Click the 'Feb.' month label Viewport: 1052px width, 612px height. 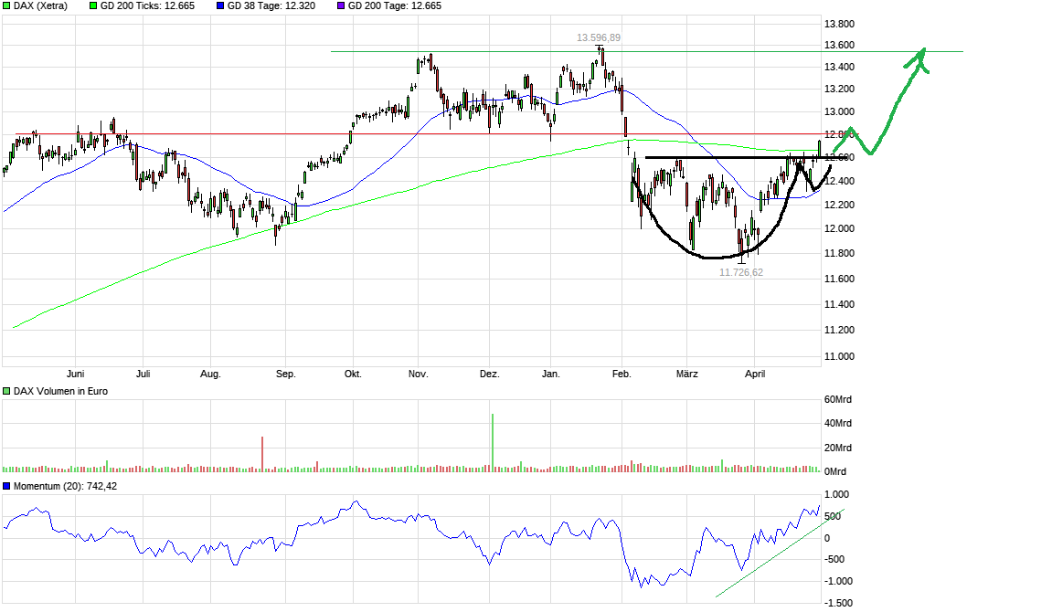622,374
